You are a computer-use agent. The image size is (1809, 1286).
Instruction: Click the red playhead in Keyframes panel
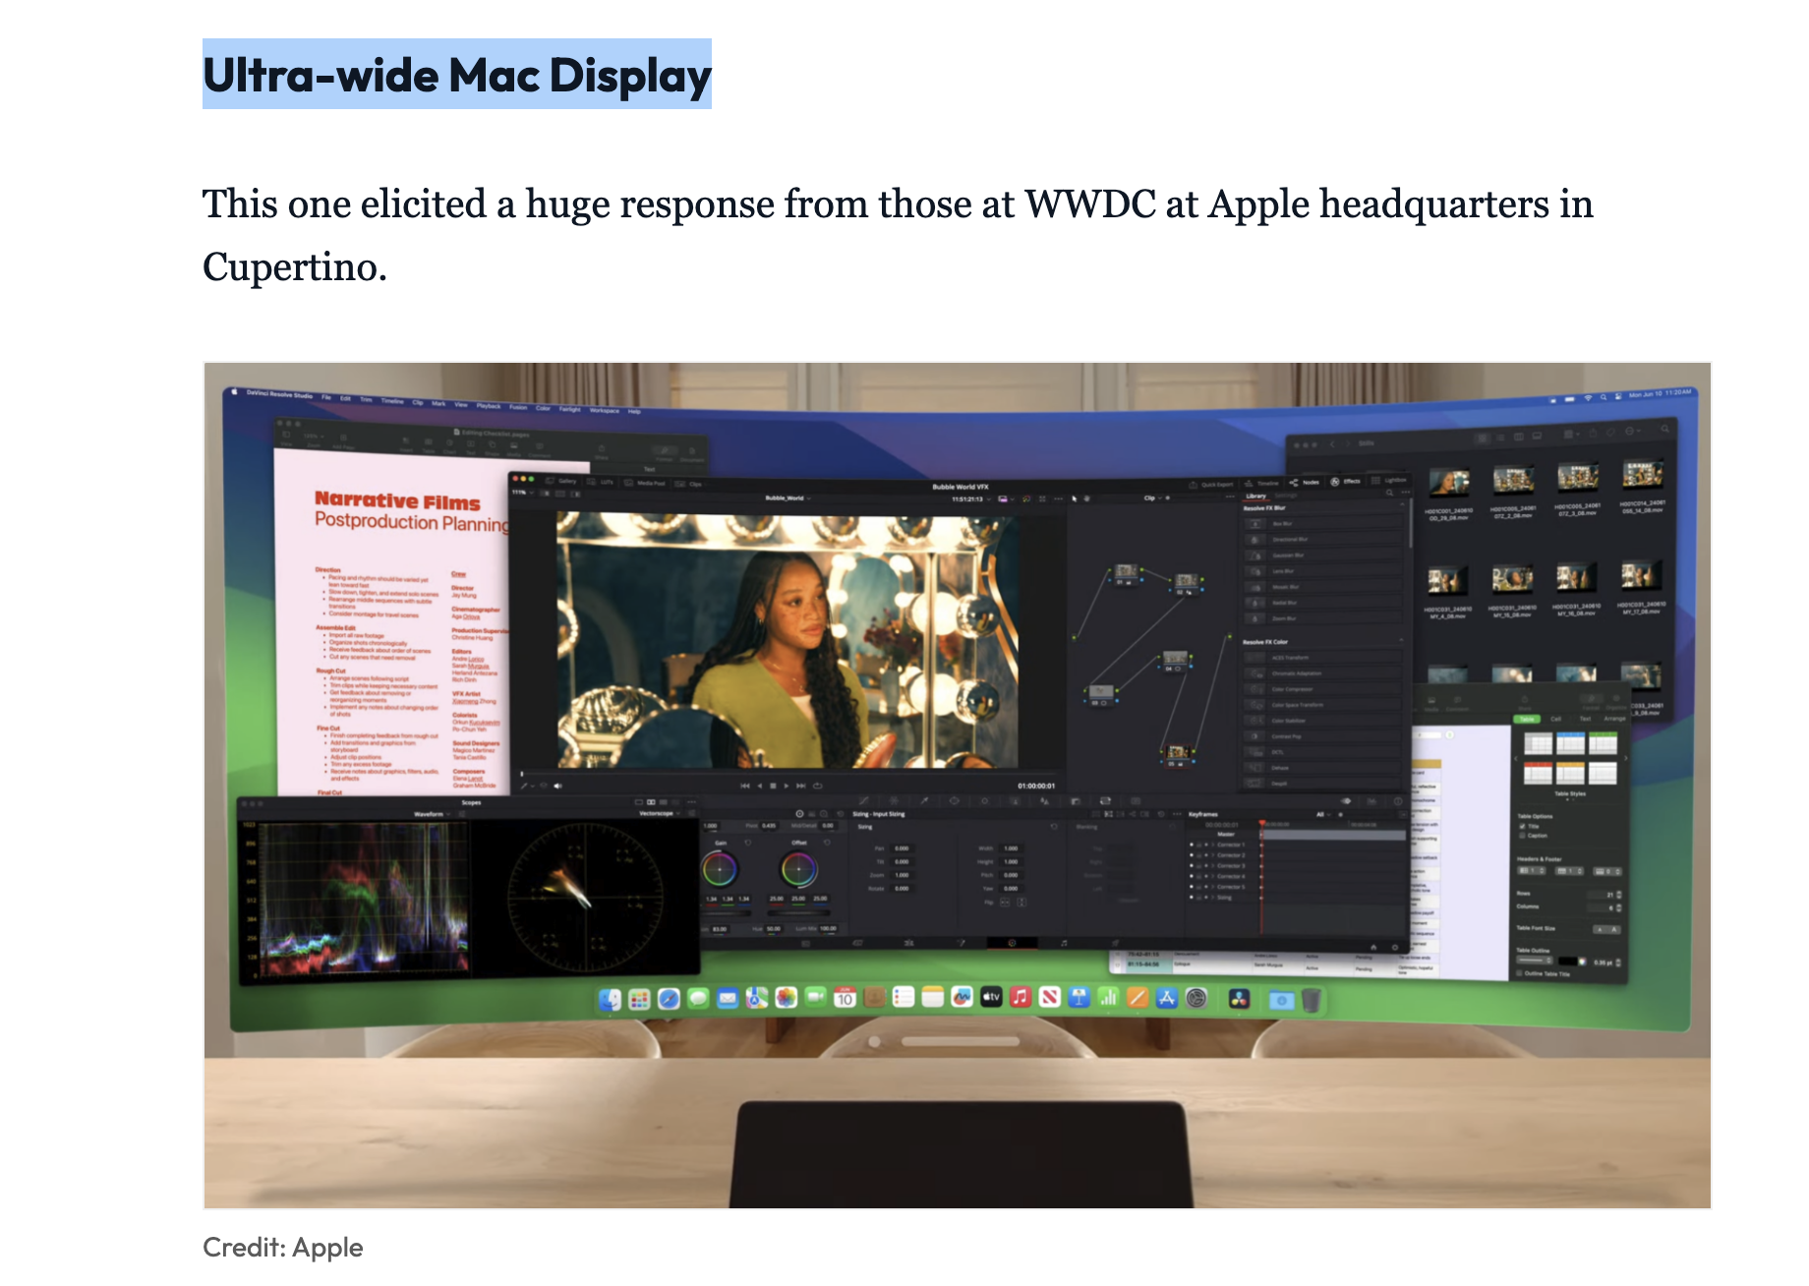pyautogui.click(x=1262, y=824)
